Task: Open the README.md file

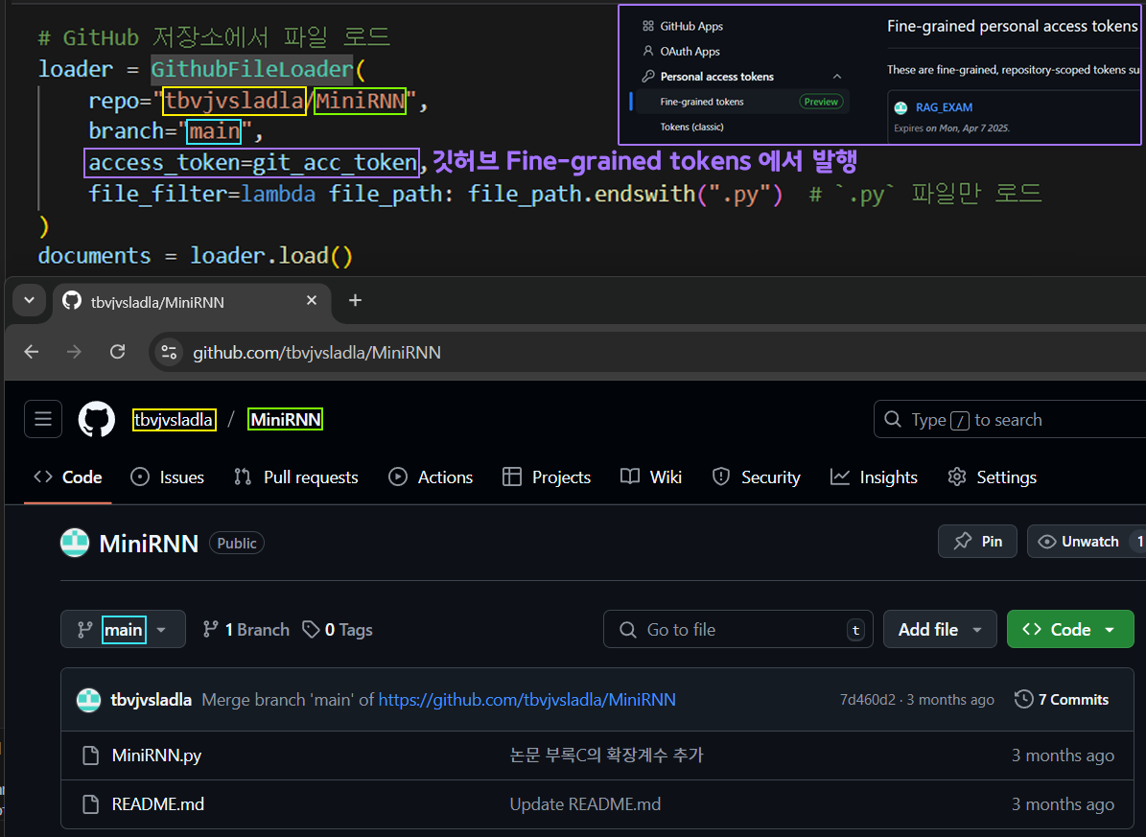Action: click(158, 804)
